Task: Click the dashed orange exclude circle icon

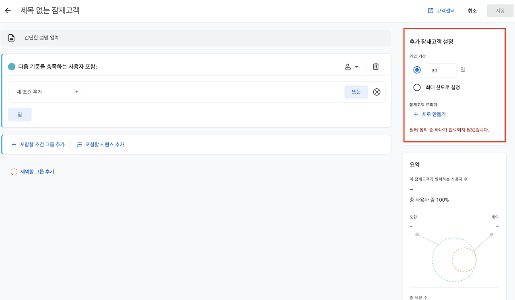Action: click(14, 172)
